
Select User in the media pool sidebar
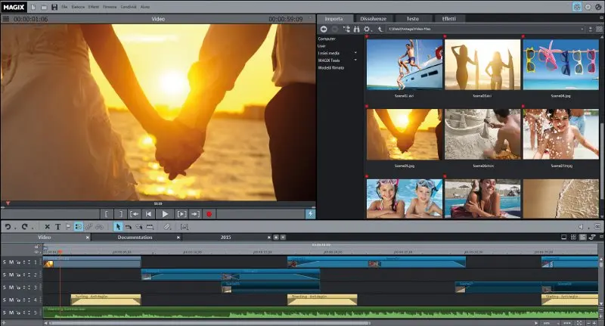321,46
